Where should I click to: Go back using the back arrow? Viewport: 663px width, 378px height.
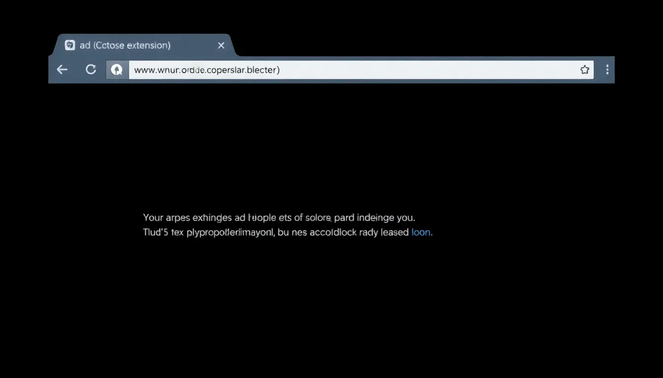(x=62, y=70)
